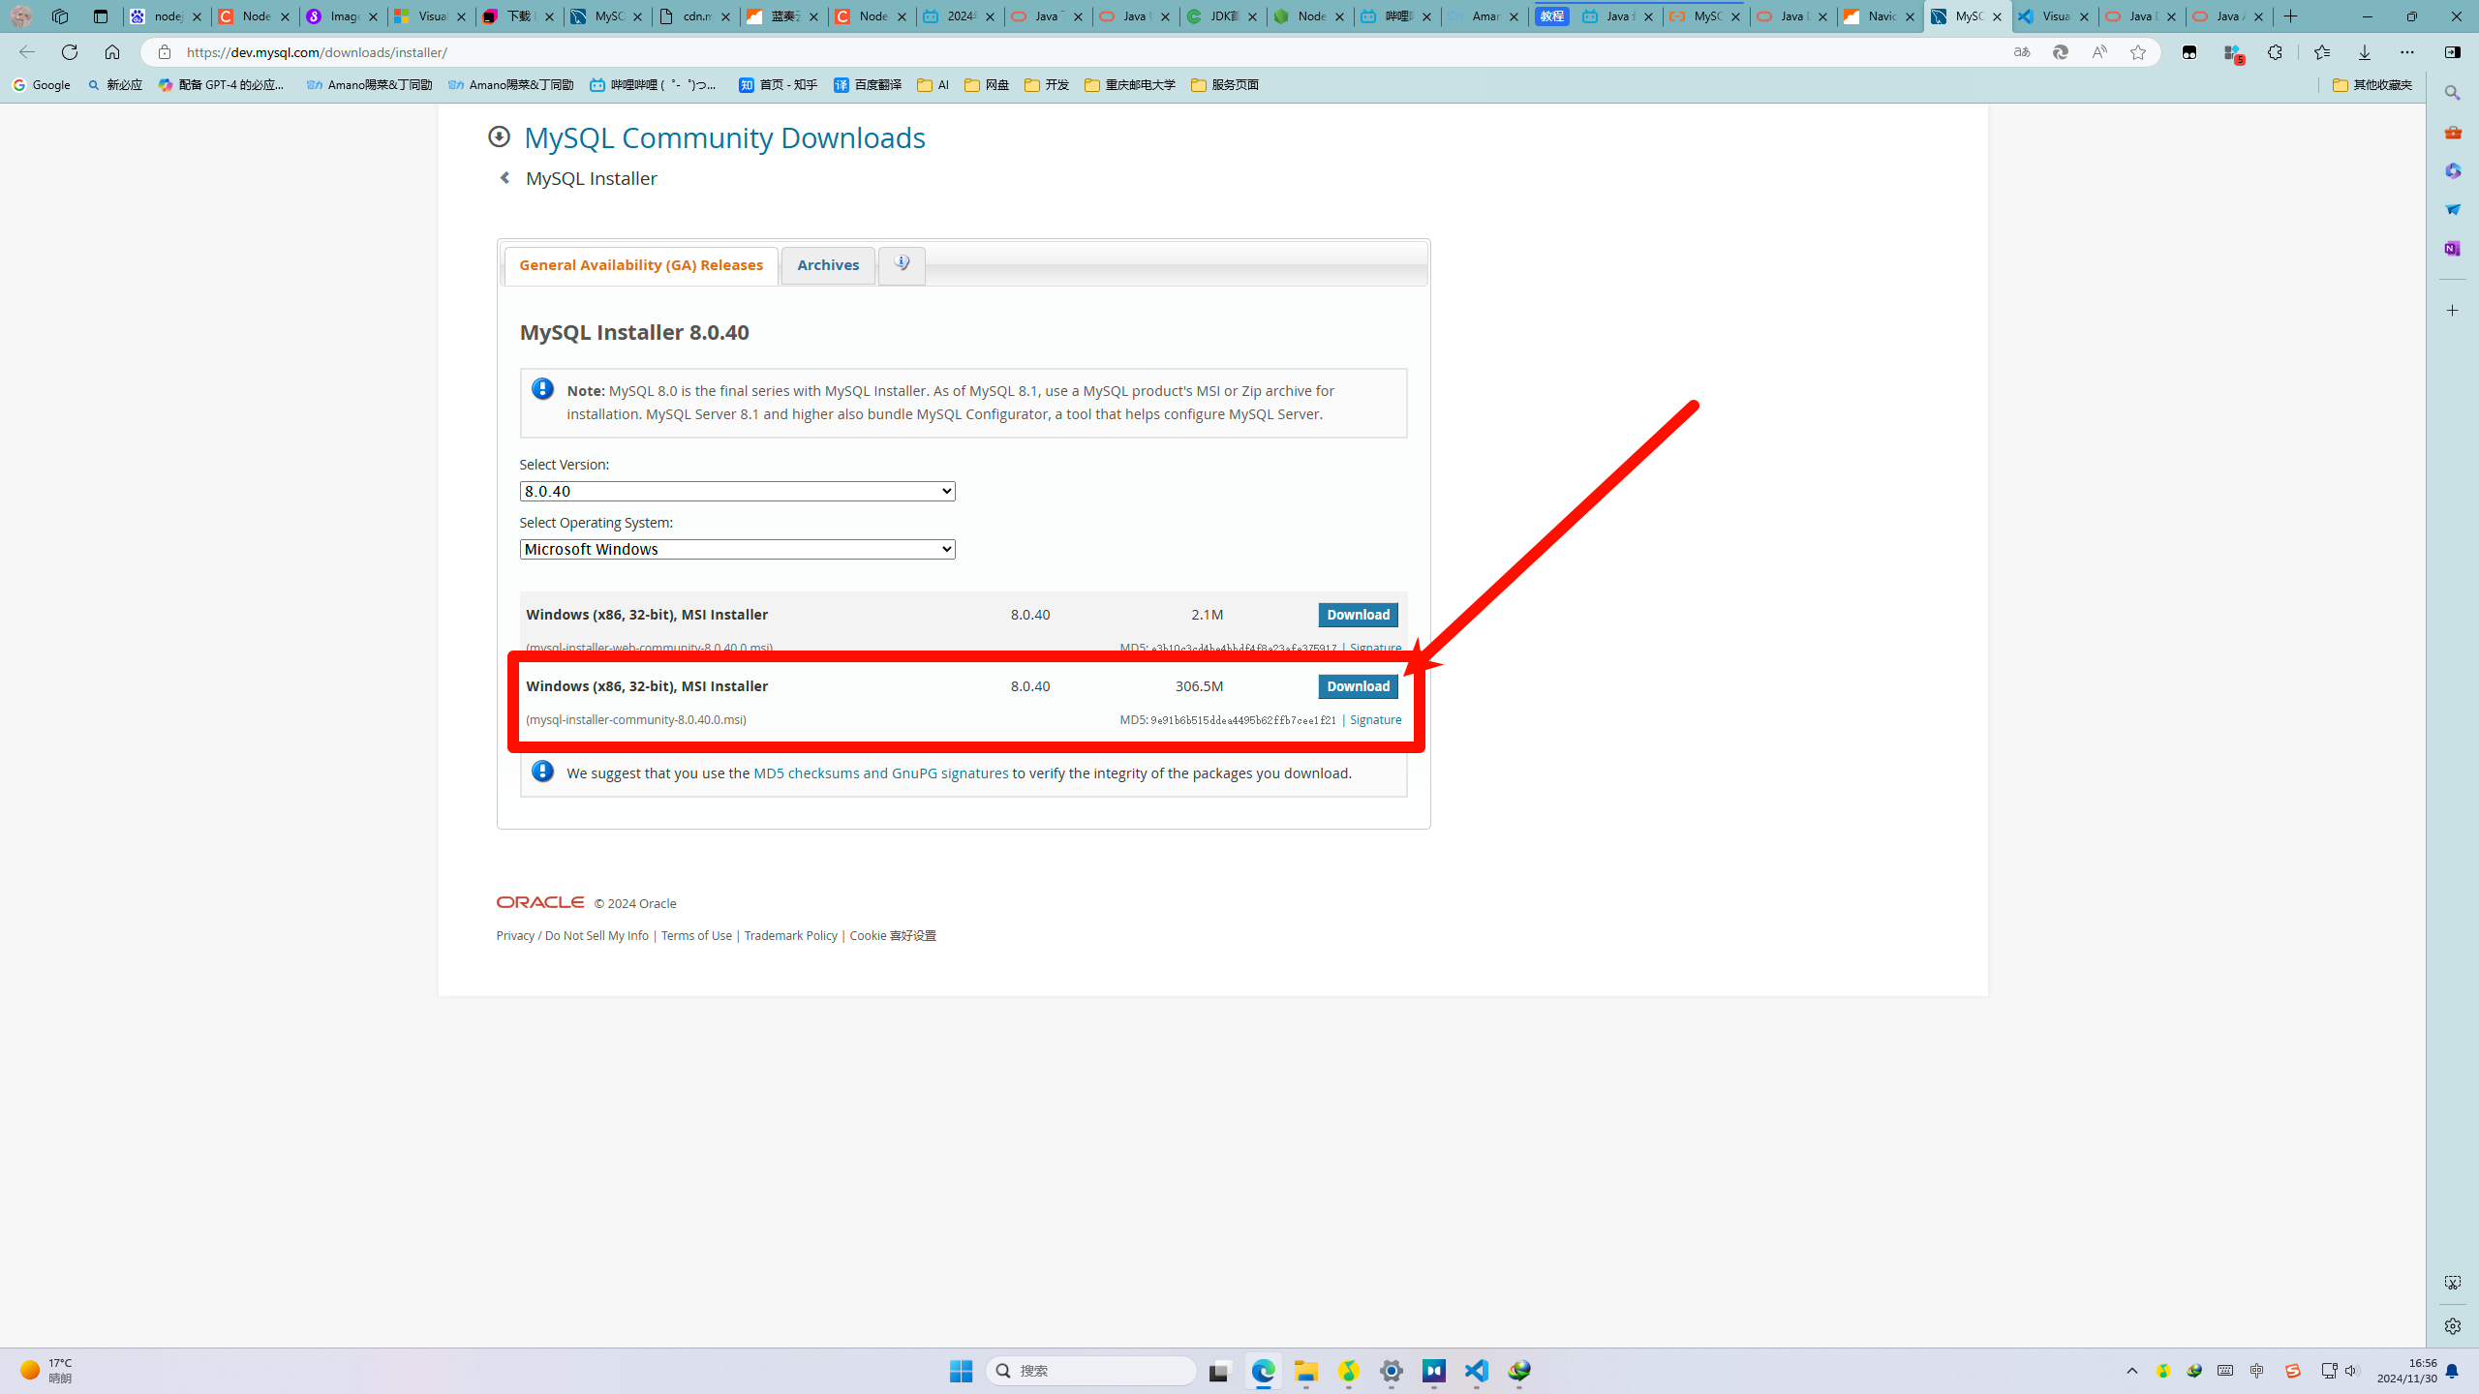The width and height of the screenshot is (2479, 1394).
Task: Open the Windows Start menu
Action: [961, 1371]
